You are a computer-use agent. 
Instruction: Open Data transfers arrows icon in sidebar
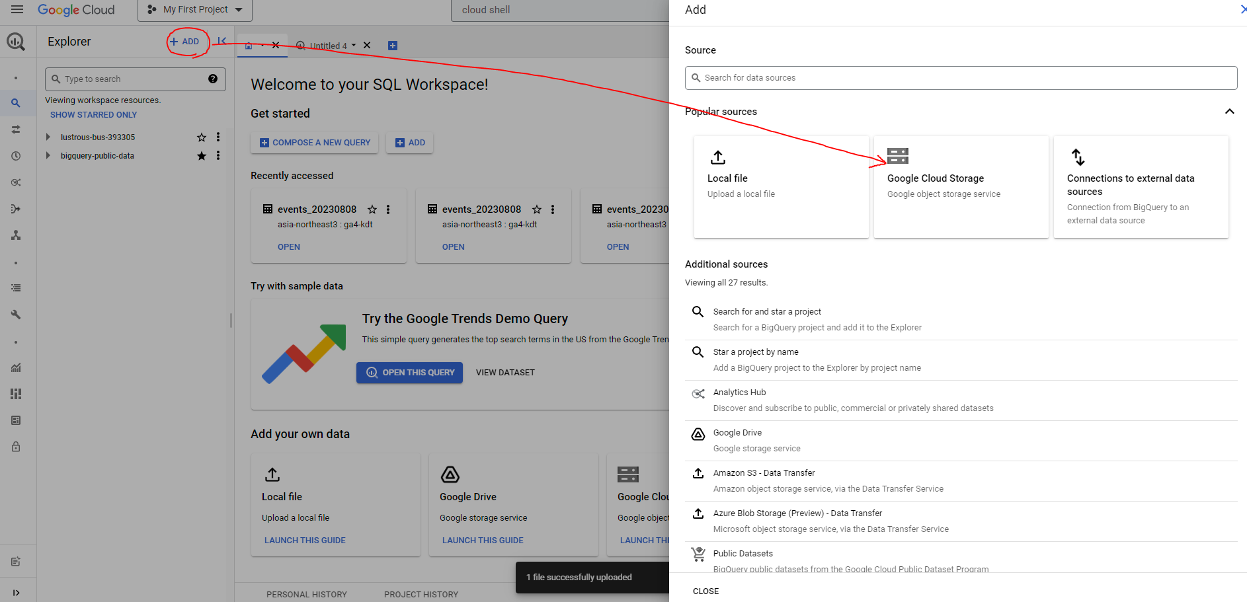point(16,130)
